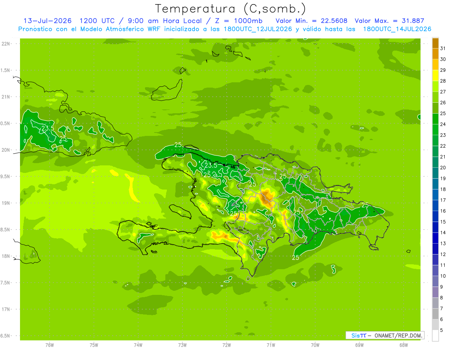
Task: Click the "21N" latitude axis label
Action: [6, 97]
